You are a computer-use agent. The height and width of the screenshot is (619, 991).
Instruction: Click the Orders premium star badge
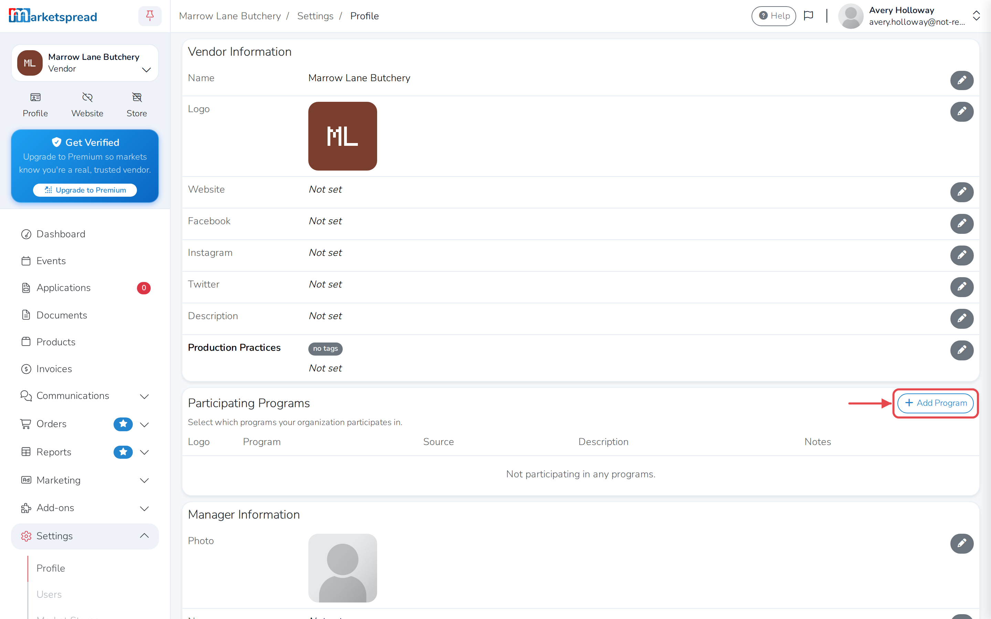coord(123,424)
